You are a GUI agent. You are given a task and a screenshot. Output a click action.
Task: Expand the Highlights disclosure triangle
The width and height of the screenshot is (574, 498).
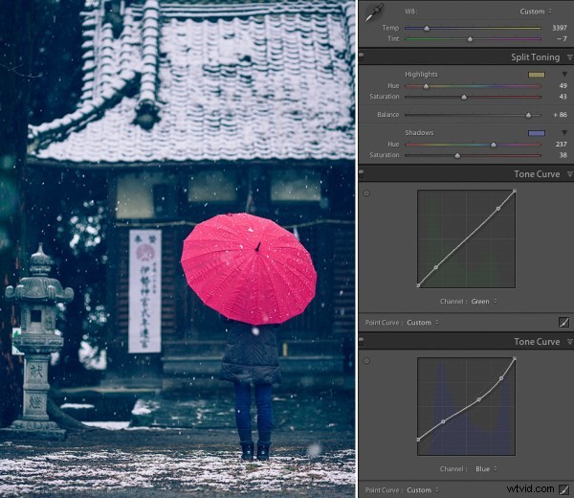coord(564,75)
